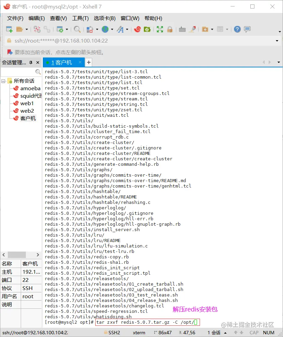
Task: Click red bookmark arrow to add current session
Action: [10, 52]
